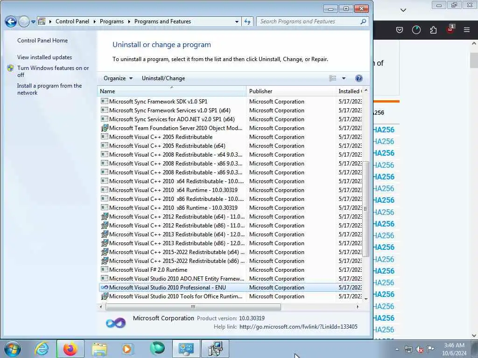Open Control Panel Home link
Viewport: 478px width, 358px height.
point(42,40)
